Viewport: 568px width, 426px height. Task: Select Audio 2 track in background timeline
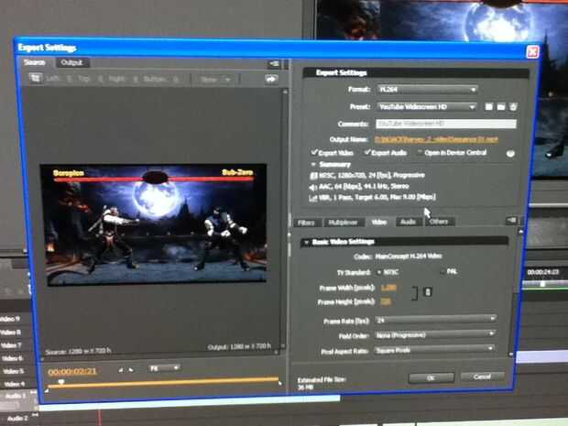click(x=17, y=419)
